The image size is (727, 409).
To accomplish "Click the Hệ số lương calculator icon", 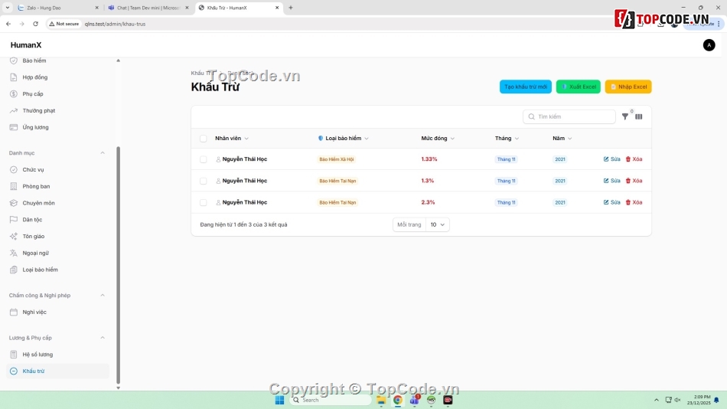I will tap(14, 355).
